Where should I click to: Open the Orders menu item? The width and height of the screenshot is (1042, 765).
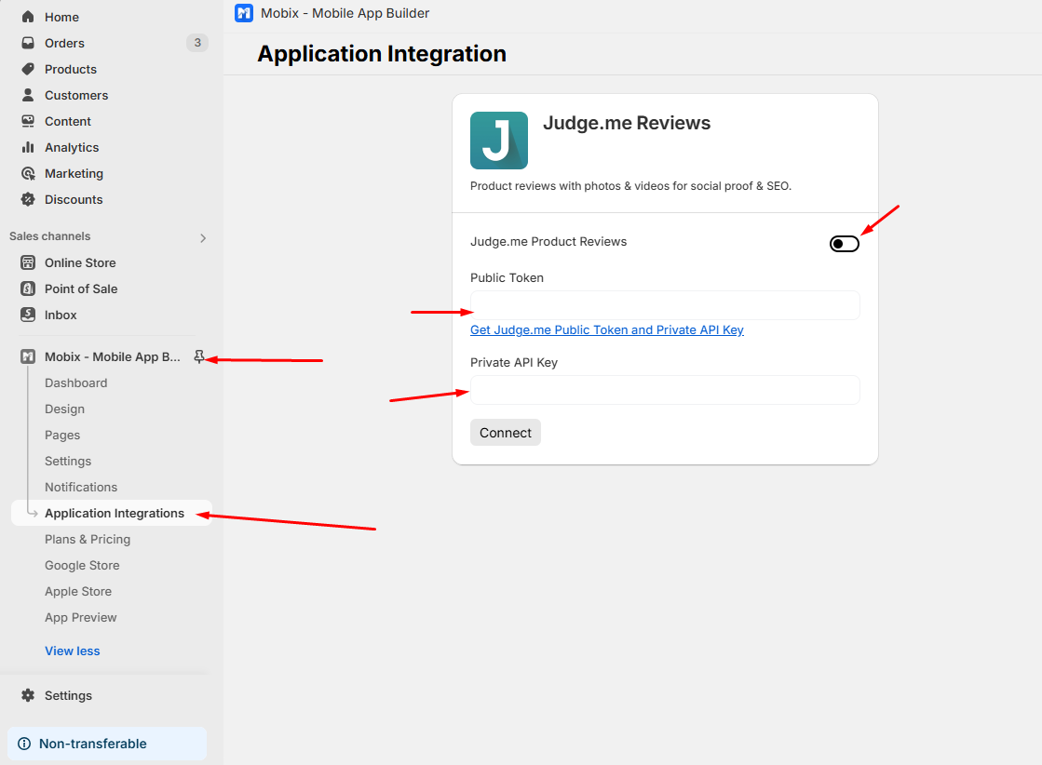tap(64, 43)
